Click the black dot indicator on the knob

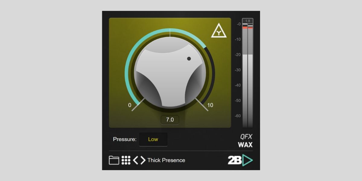pos(189,59)
